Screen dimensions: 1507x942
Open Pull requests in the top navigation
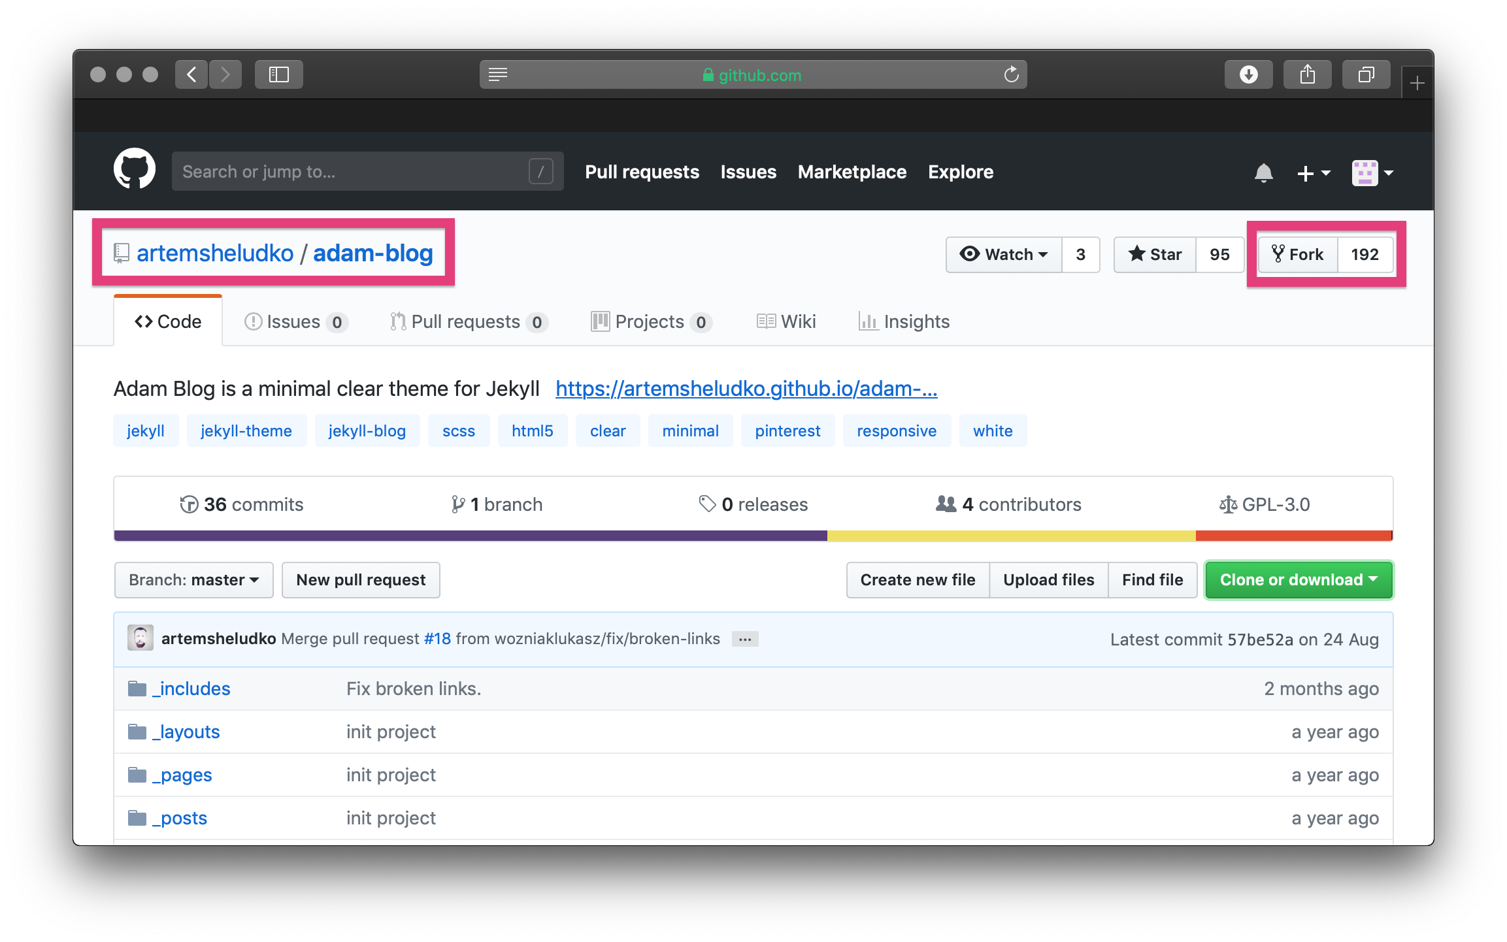(642, 172)
